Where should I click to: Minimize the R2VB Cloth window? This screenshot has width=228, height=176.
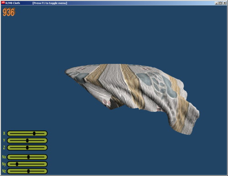[x=217, y=3]
